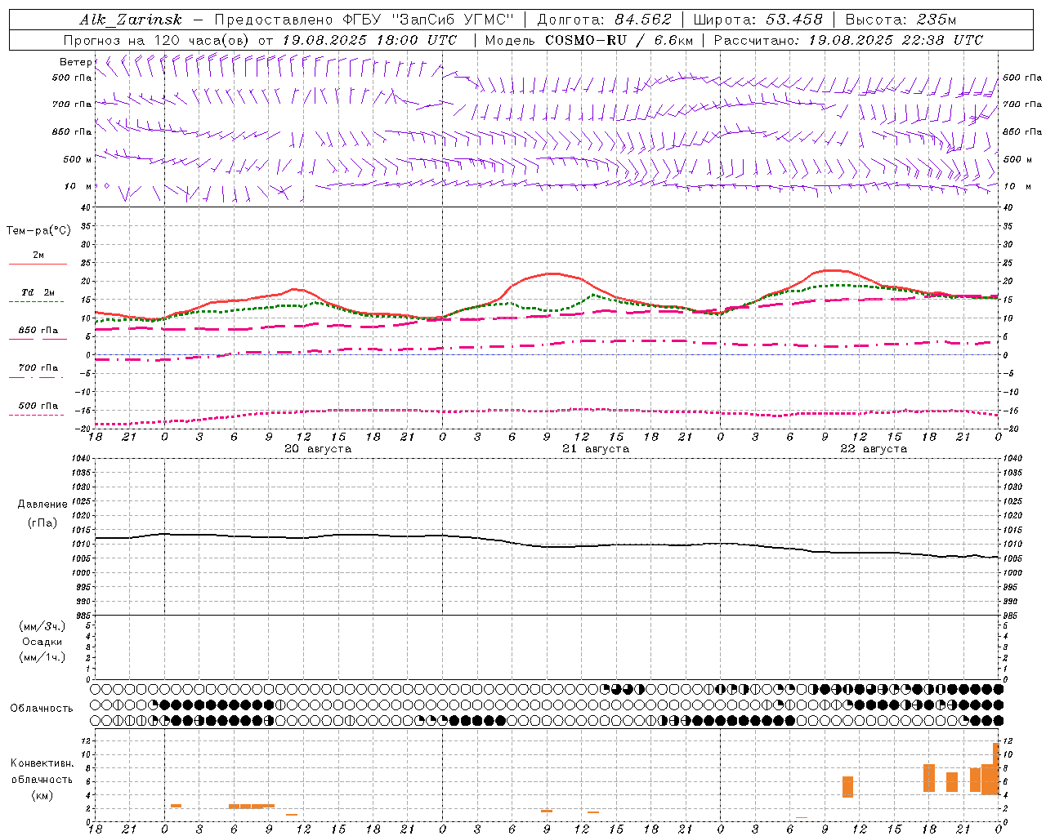Screen dimensions: 1046x836
Task: Click the station name Alk_Zarinsk in the header
Action: point(131,20)
